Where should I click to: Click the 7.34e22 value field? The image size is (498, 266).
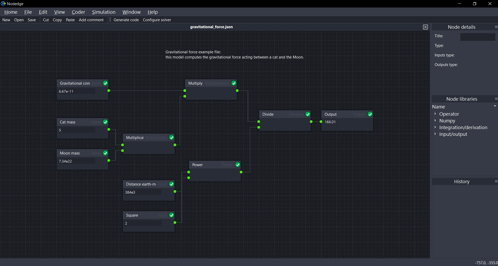77,161
